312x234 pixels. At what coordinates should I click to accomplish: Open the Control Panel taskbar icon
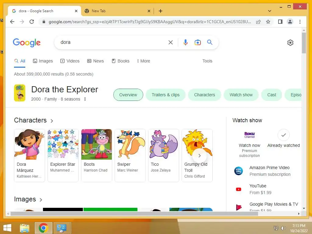coord(61,228)
